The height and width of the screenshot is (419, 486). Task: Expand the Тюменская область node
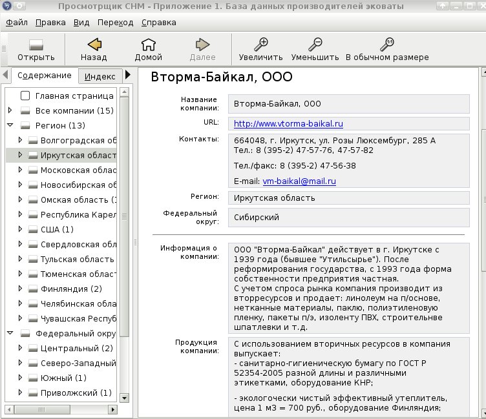click(x=20, y=274)
